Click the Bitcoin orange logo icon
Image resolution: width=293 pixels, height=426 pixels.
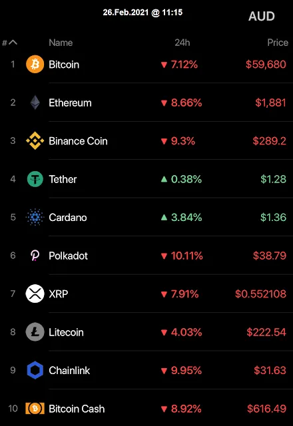(35, 65)
